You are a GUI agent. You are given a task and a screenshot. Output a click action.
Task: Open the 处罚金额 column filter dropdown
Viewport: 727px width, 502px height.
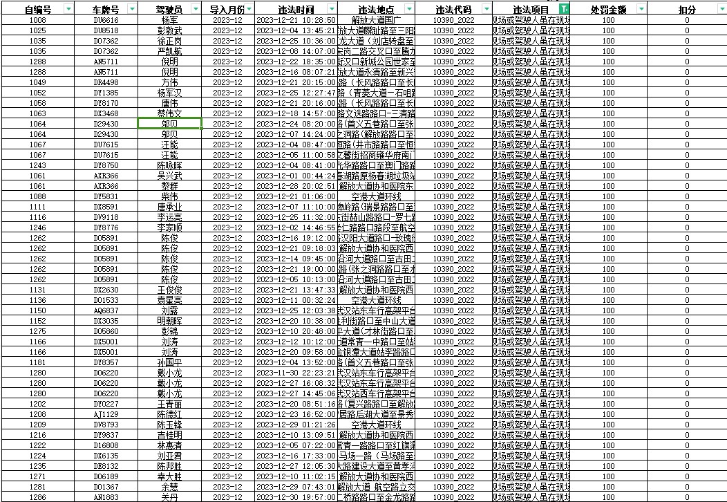pos(641,9)
